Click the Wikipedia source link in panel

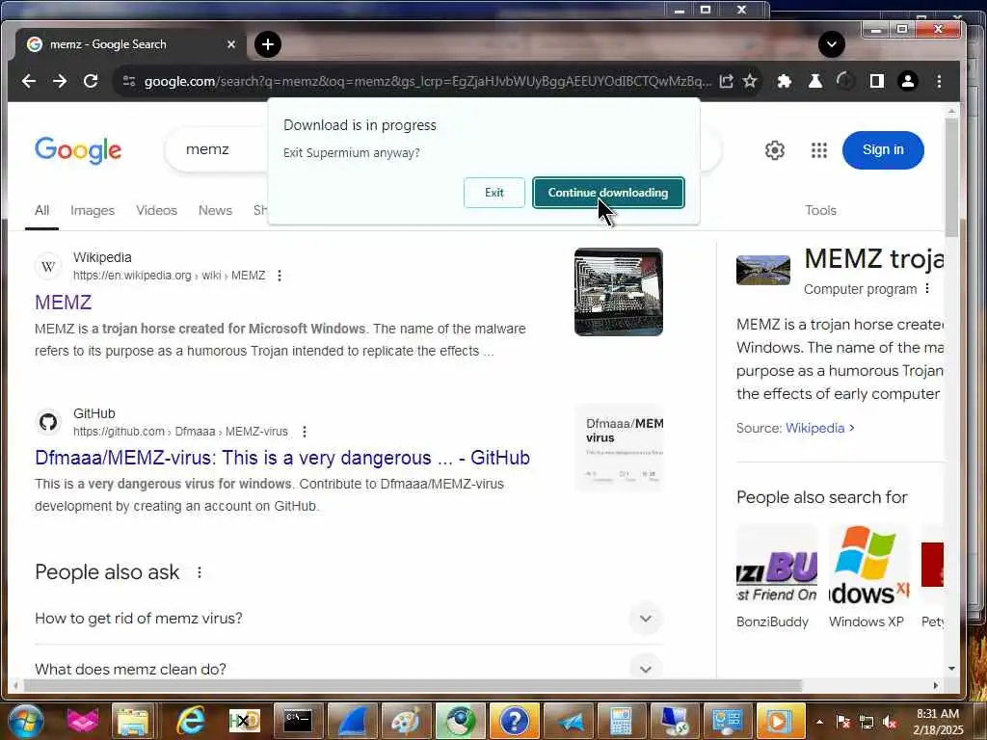pyautogui.click(x=815, y=428)
